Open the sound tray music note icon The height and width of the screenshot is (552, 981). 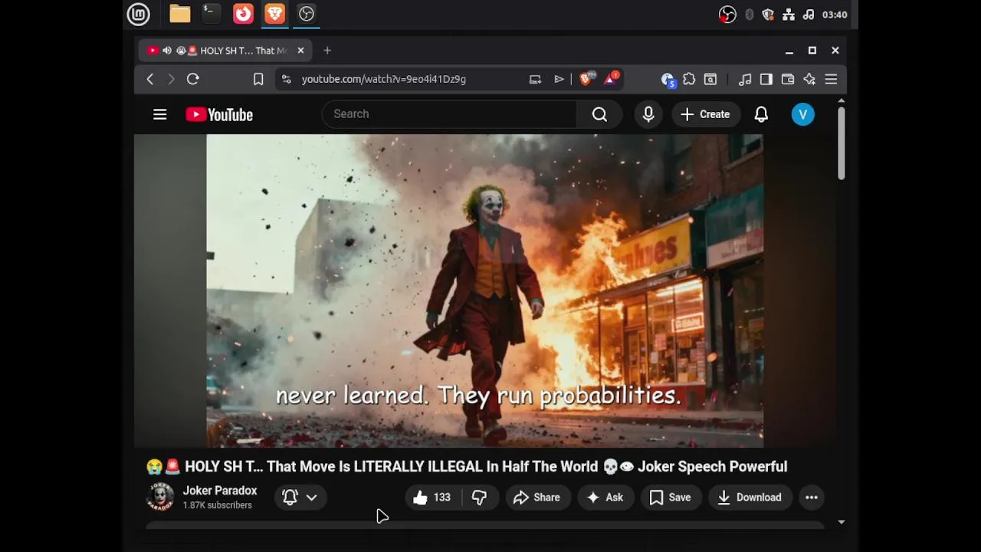tap(809, 15)
